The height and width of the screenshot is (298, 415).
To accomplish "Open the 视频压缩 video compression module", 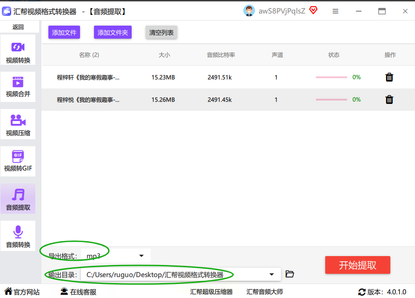I will [18, 124].
